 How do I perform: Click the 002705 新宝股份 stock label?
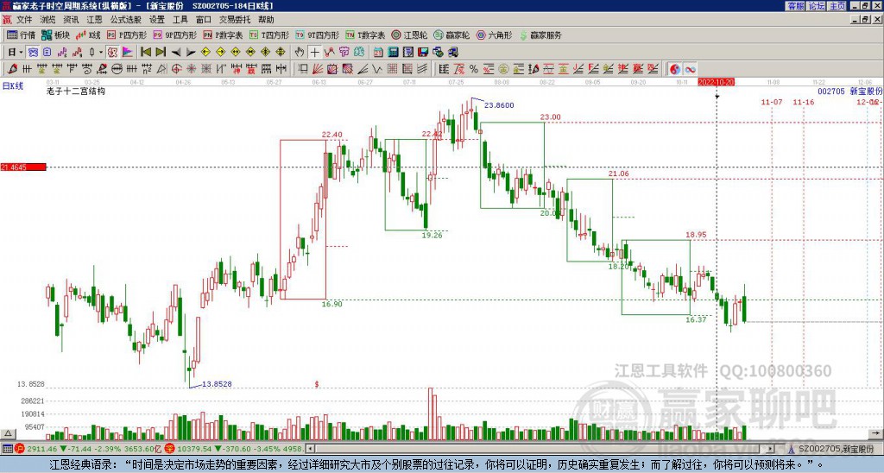849,91
